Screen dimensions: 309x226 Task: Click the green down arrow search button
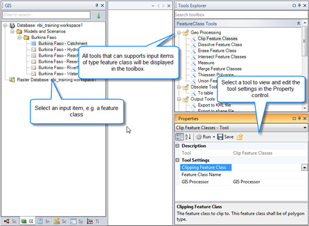[x=98, y=15]
